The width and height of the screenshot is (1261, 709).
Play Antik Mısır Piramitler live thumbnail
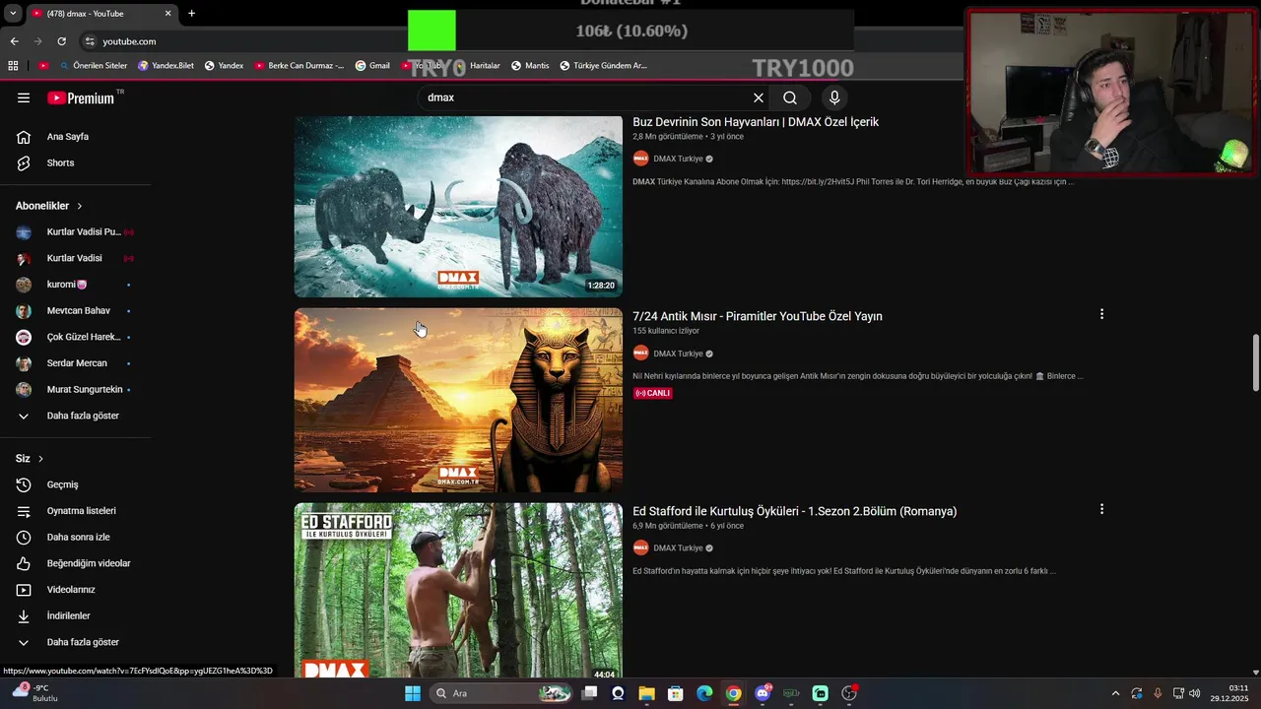(458, 400)
